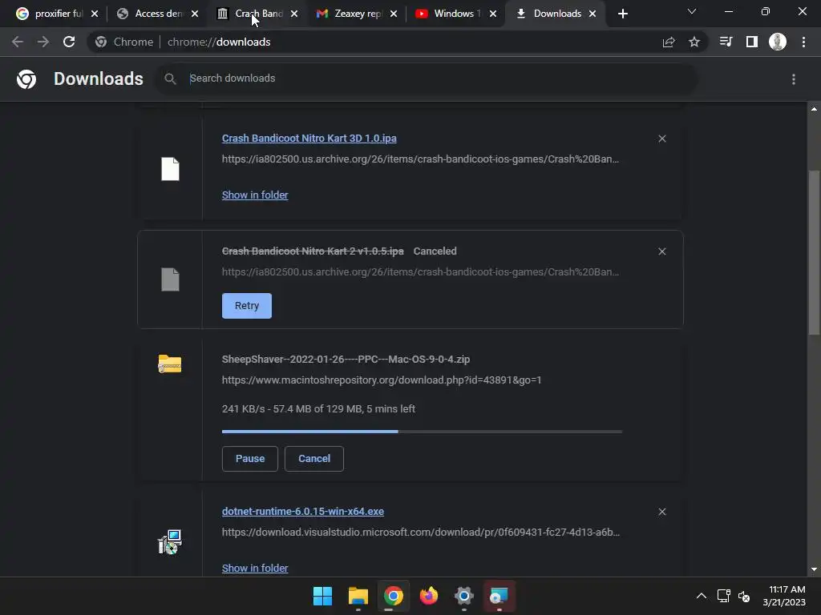821x615 pixels.
Task: Close the Access denied tab
Action: pos(195,14)
